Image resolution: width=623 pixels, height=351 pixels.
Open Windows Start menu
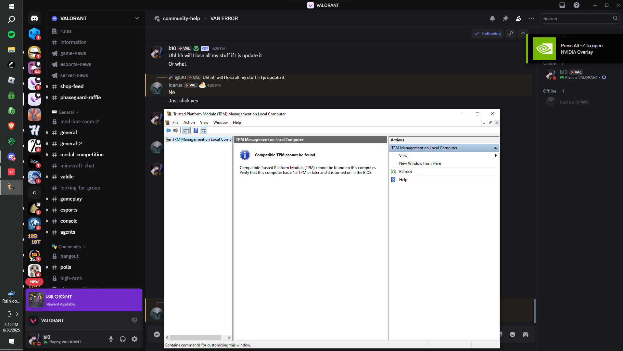[x=11, y=6]
